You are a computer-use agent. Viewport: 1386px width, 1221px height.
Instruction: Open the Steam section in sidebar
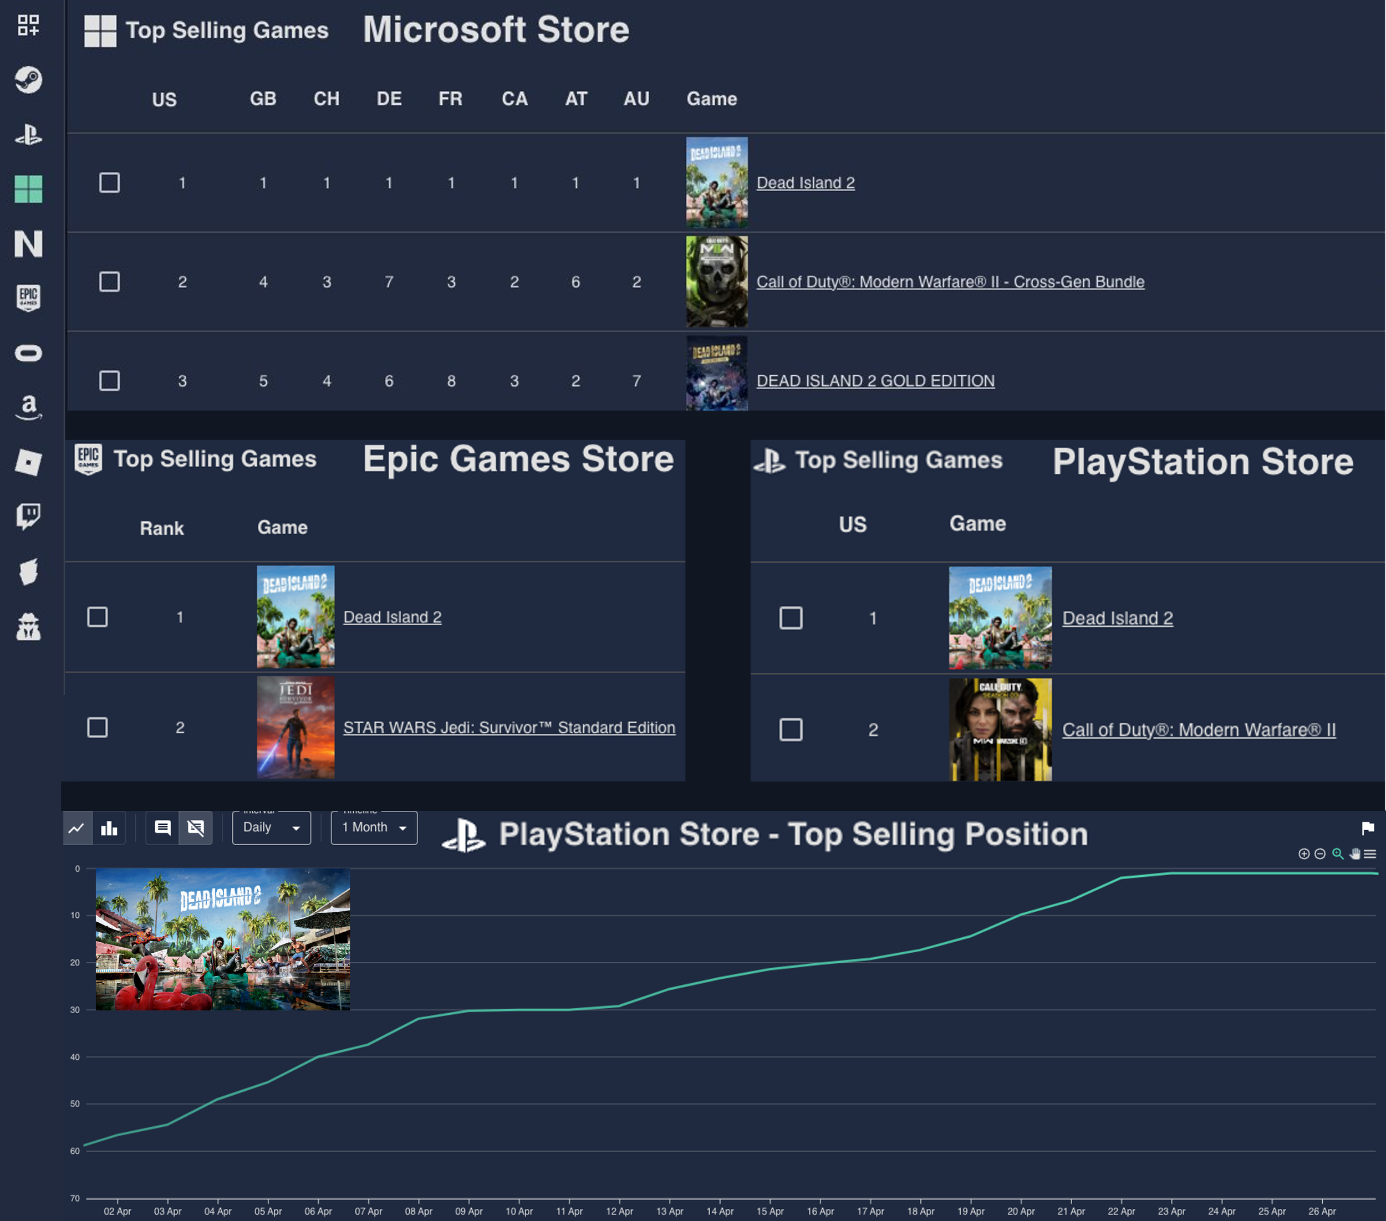pos(28,80)
